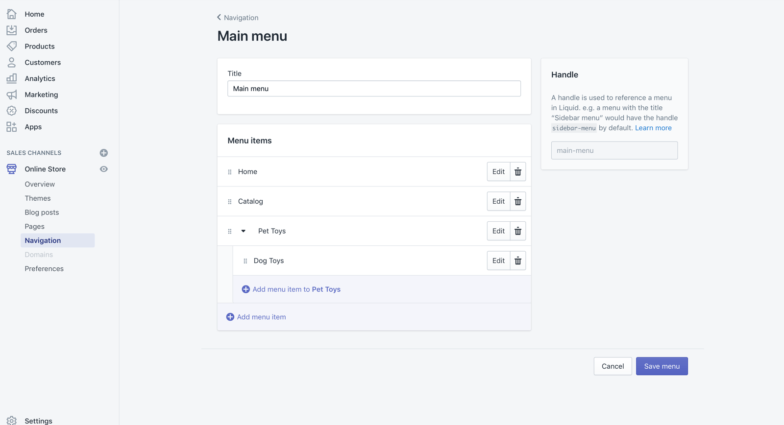
Task: Open the Pages section
Action: coord(35,227)
